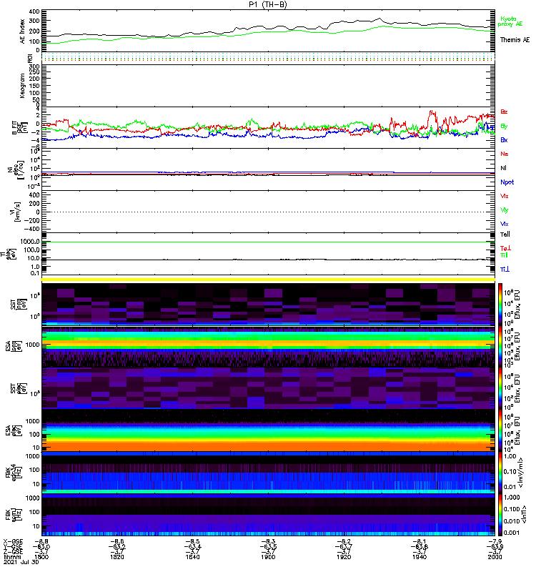The image size is (536, 572).
Task: Click the 'Vi [km/s]' y-axis label
Action: [x=16, y=212]
